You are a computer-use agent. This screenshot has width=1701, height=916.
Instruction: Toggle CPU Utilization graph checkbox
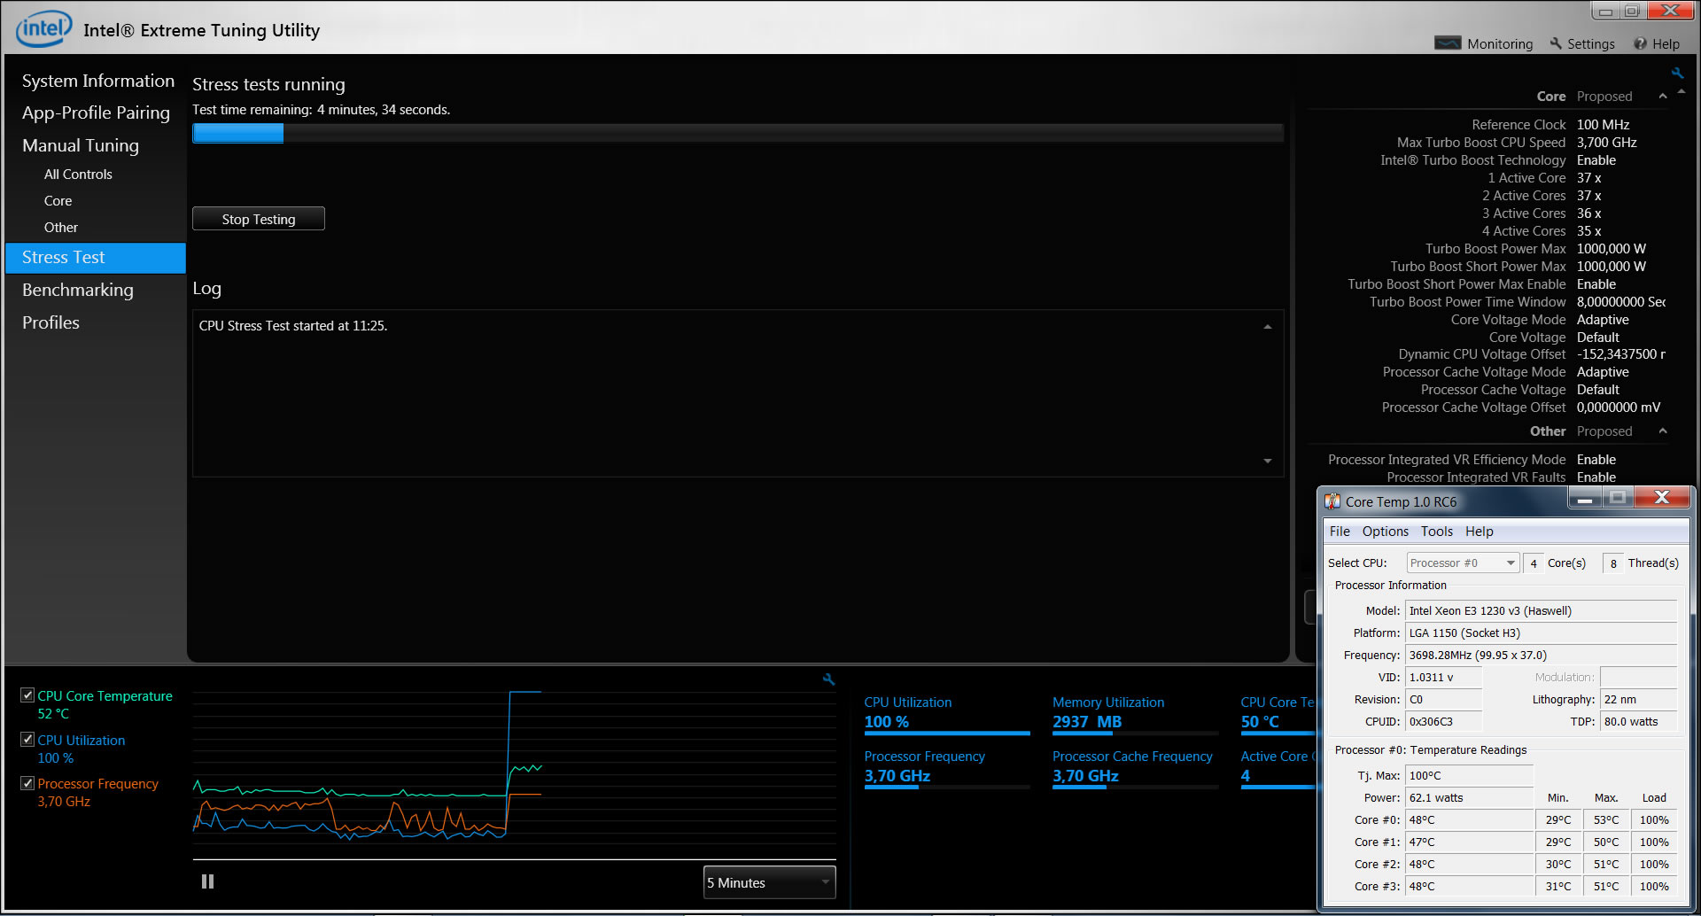point(27,739)
